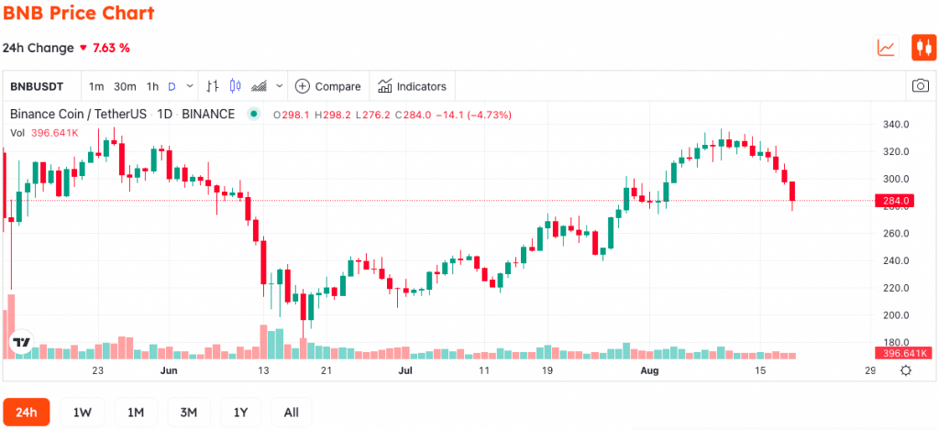The height and width of the screenshot is (430, 939).
Task: Expand the time interval dropdown chevron
Action: point(190,86)
